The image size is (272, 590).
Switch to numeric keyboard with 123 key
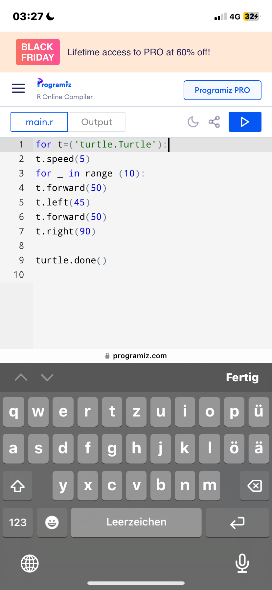(x=17, y=523)
